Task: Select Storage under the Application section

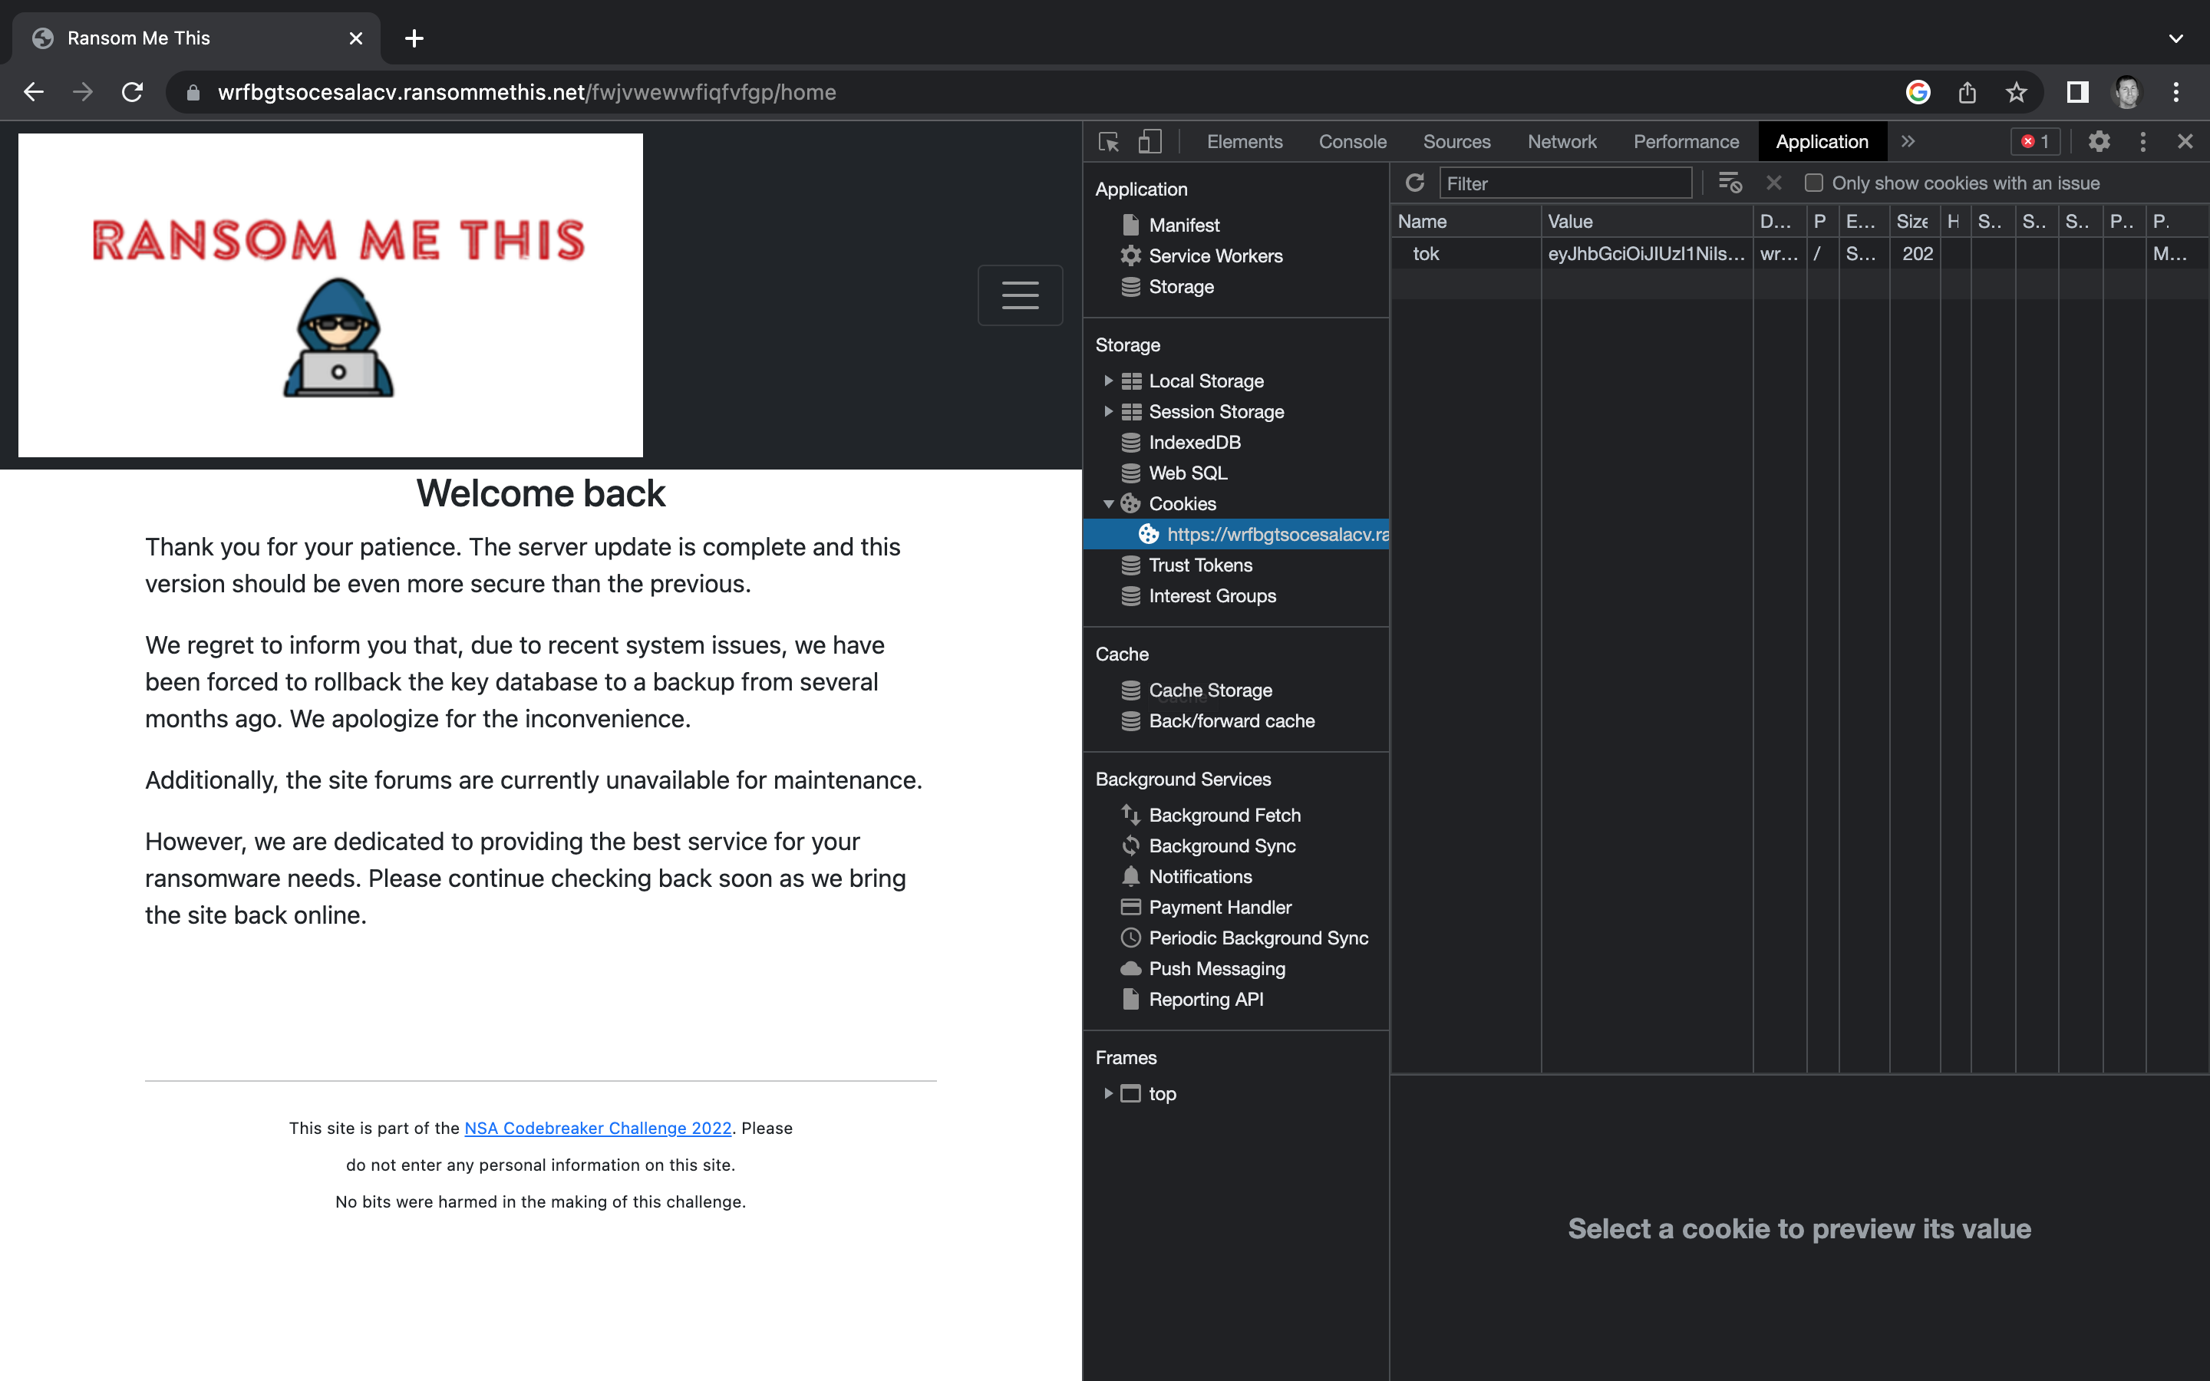Action: (1181, 287)
